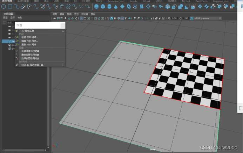This screenshot has height=153, width=243.
Task: Select the NURBS circle shelf tool
Action: pos(4,7)
